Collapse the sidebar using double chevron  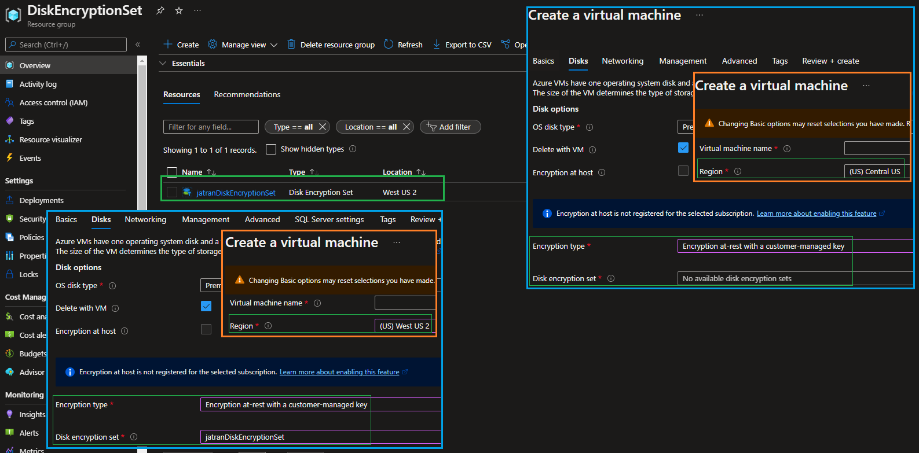138,45
